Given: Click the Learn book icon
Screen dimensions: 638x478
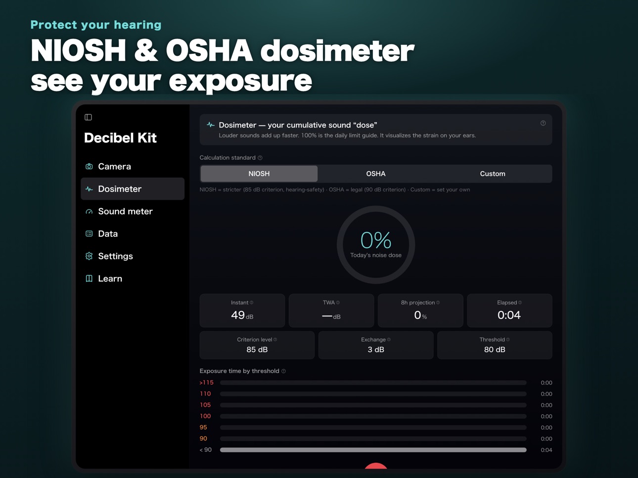Looking at the screenshot, I should coord(89,278).
